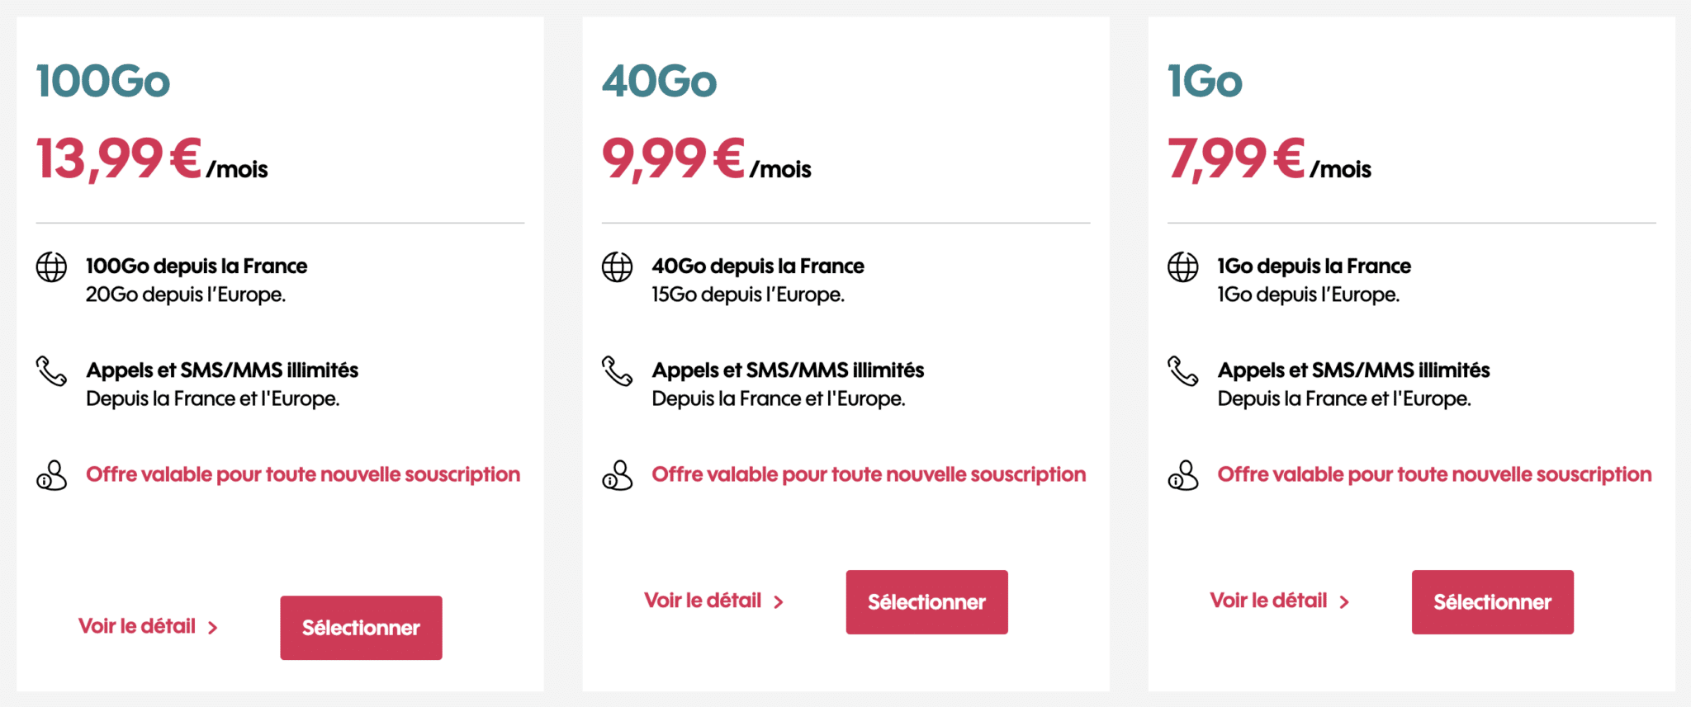Select the phone icon on the 100Go card
Viewport: 1691px width, 707px height.
(x=51, y=371)
